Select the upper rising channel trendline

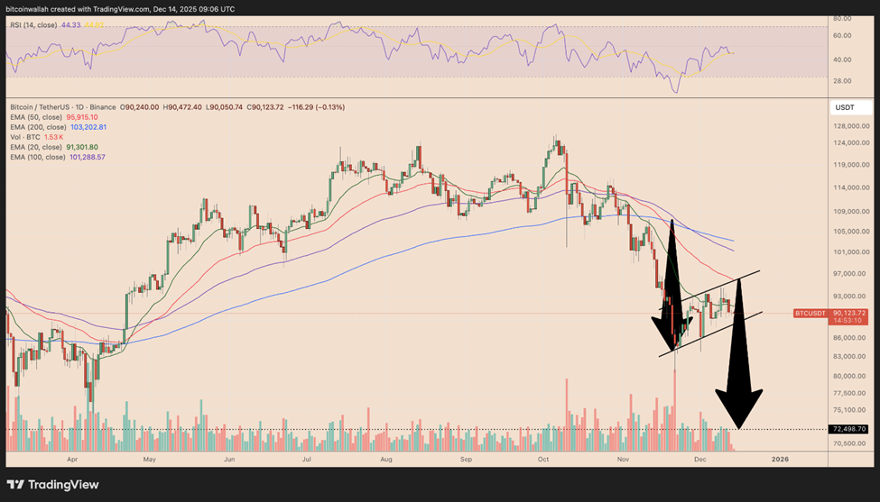(709, 290)
